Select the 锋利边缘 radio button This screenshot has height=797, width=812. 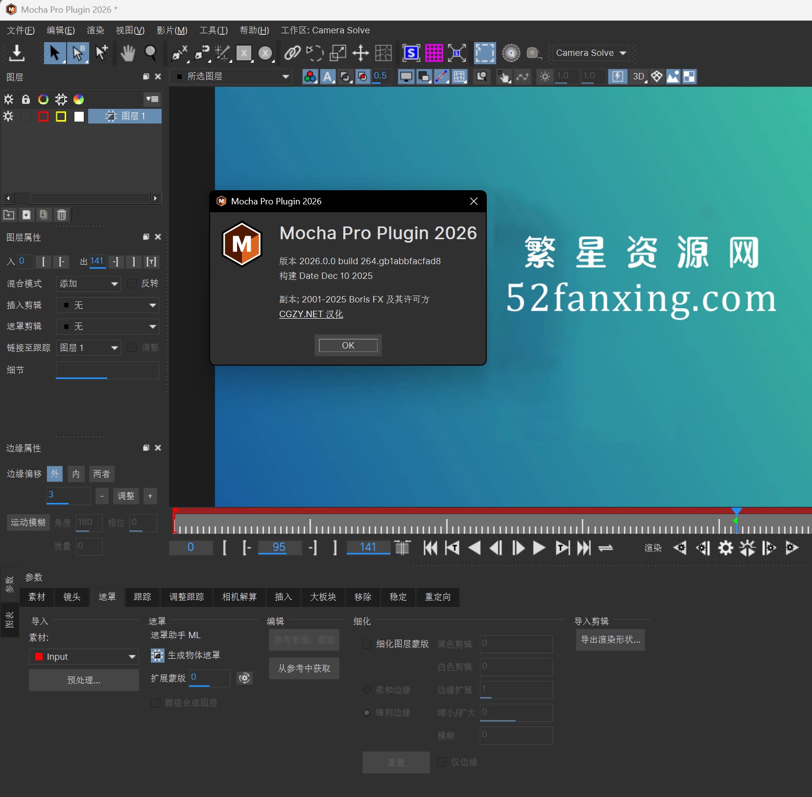366,712
